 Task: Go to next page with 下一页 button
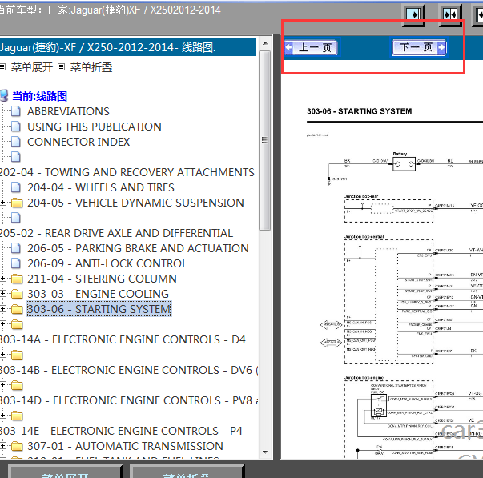(419, 47)
